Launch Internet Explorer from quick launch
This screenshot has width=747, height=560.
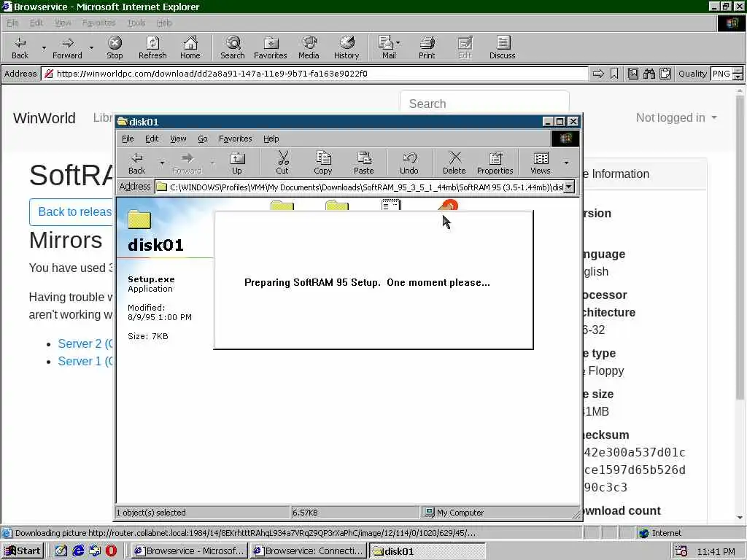[x=78, y=551]
